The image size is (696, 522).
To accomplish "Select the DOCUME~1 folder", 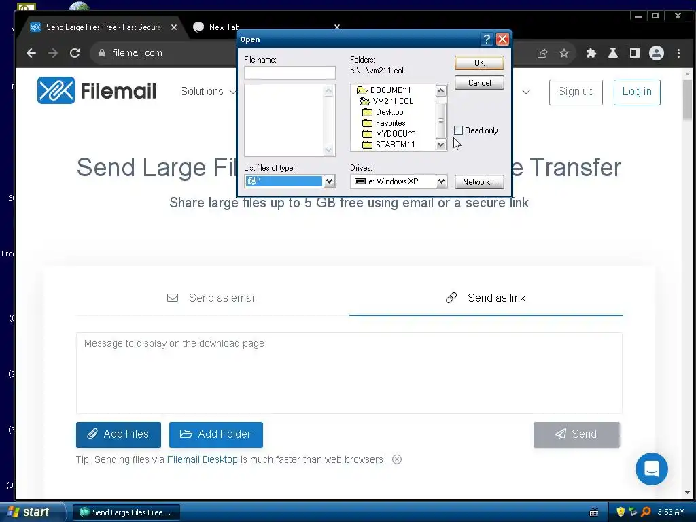I will point(384,90).
